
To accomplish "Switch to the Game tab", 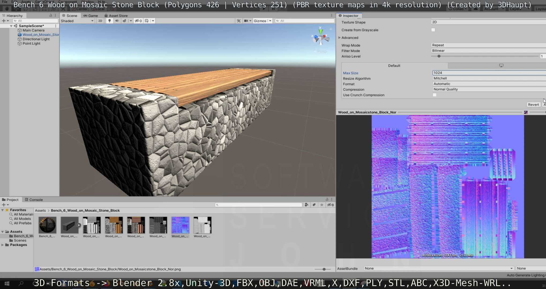I will click(91, 16).
